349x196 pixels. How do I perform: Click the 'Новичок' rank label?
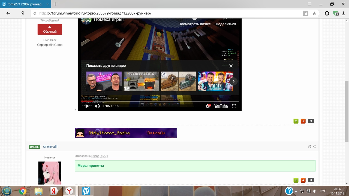50,158
